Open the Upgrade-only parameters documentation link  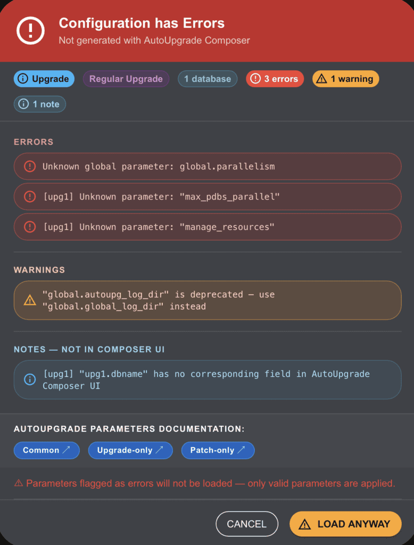(130, 450)
